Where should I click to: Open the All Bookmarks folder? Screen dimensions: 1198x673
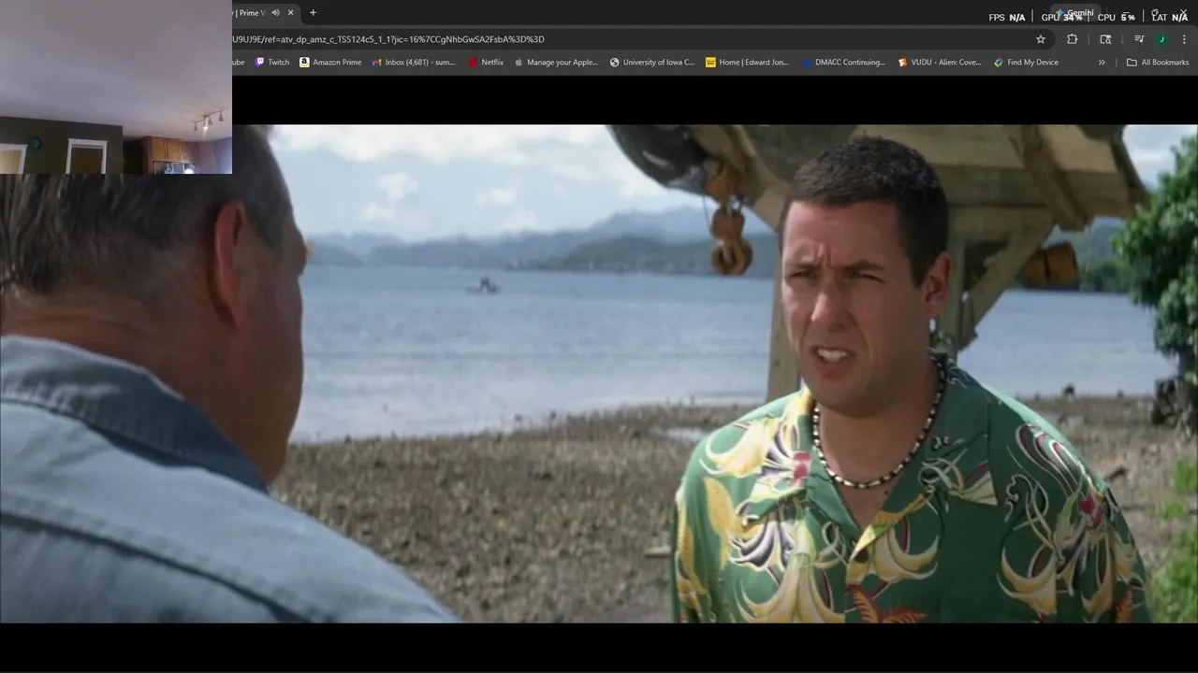click(1158, 63)
